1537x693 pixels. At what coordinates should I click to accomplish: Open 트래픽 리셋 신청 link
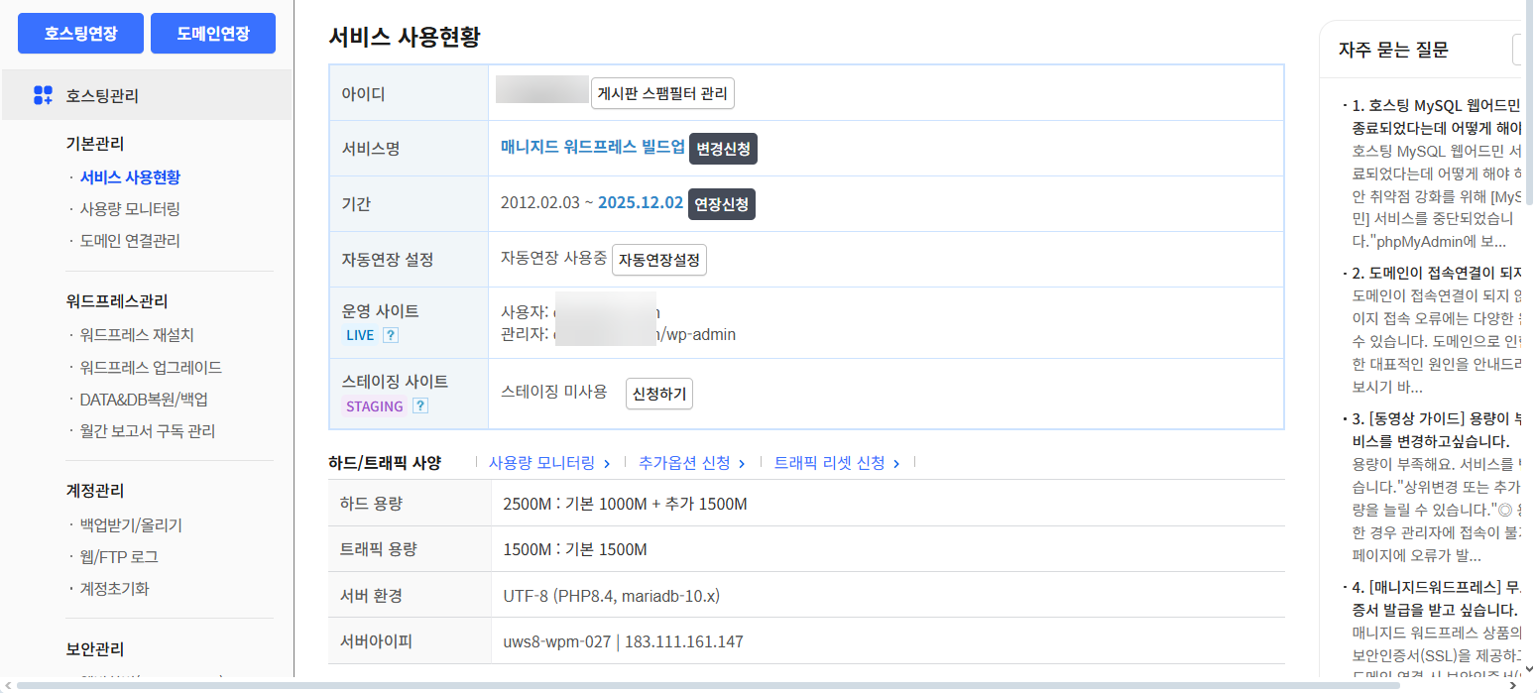coord(837,463)
